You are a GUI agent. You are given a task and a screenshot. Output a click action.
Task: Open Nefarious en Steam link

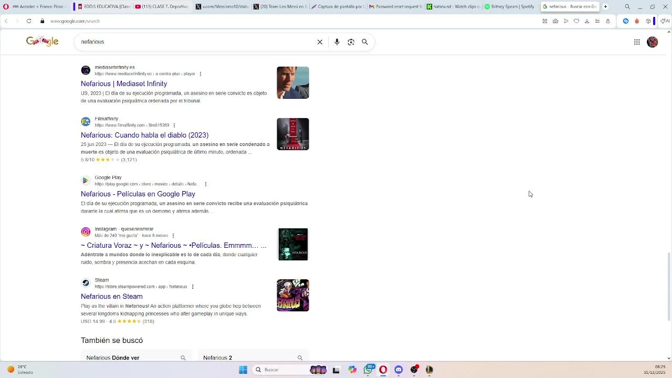tap(112, 297)
